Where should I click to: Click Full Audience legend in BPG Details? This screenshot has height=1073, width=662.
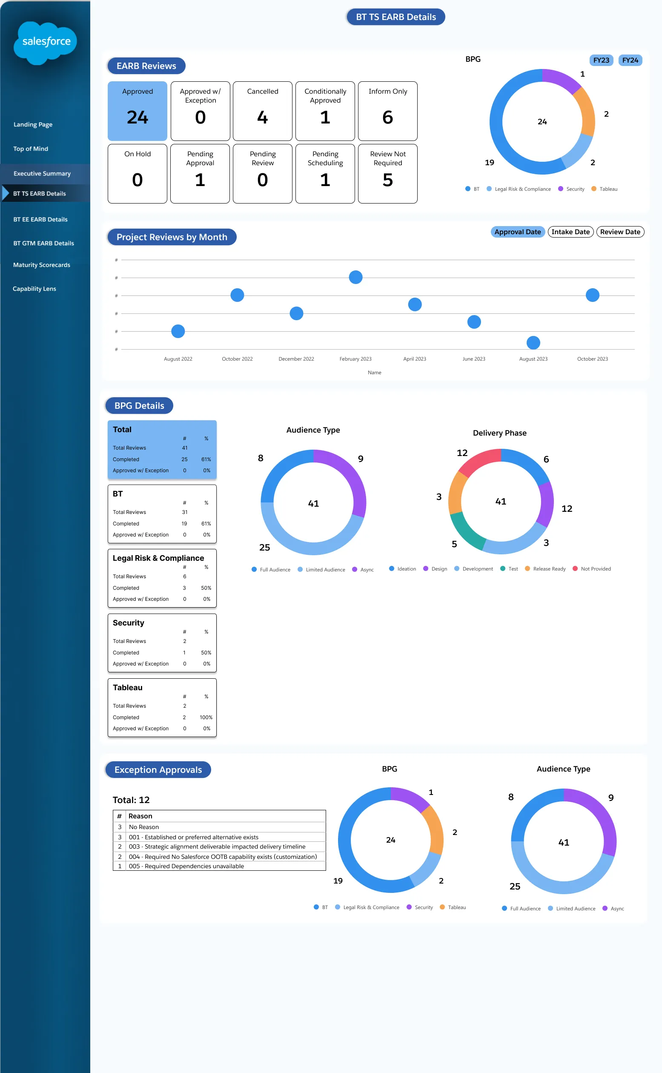(x=271, y=569)
